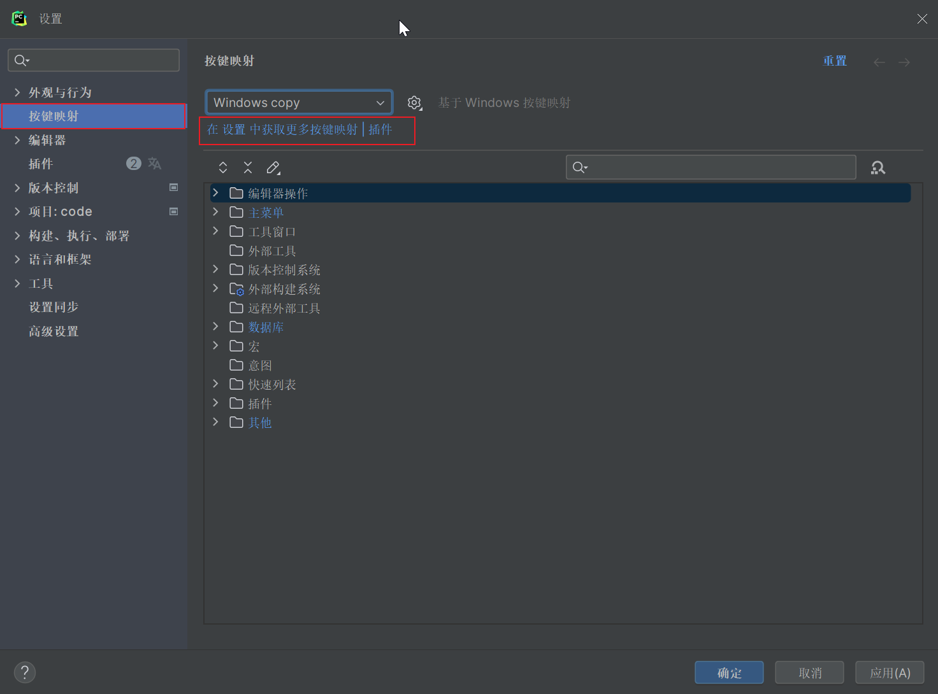
Task: Select 主菜单 label in keymap tree
Action: (x=266, y=213)
